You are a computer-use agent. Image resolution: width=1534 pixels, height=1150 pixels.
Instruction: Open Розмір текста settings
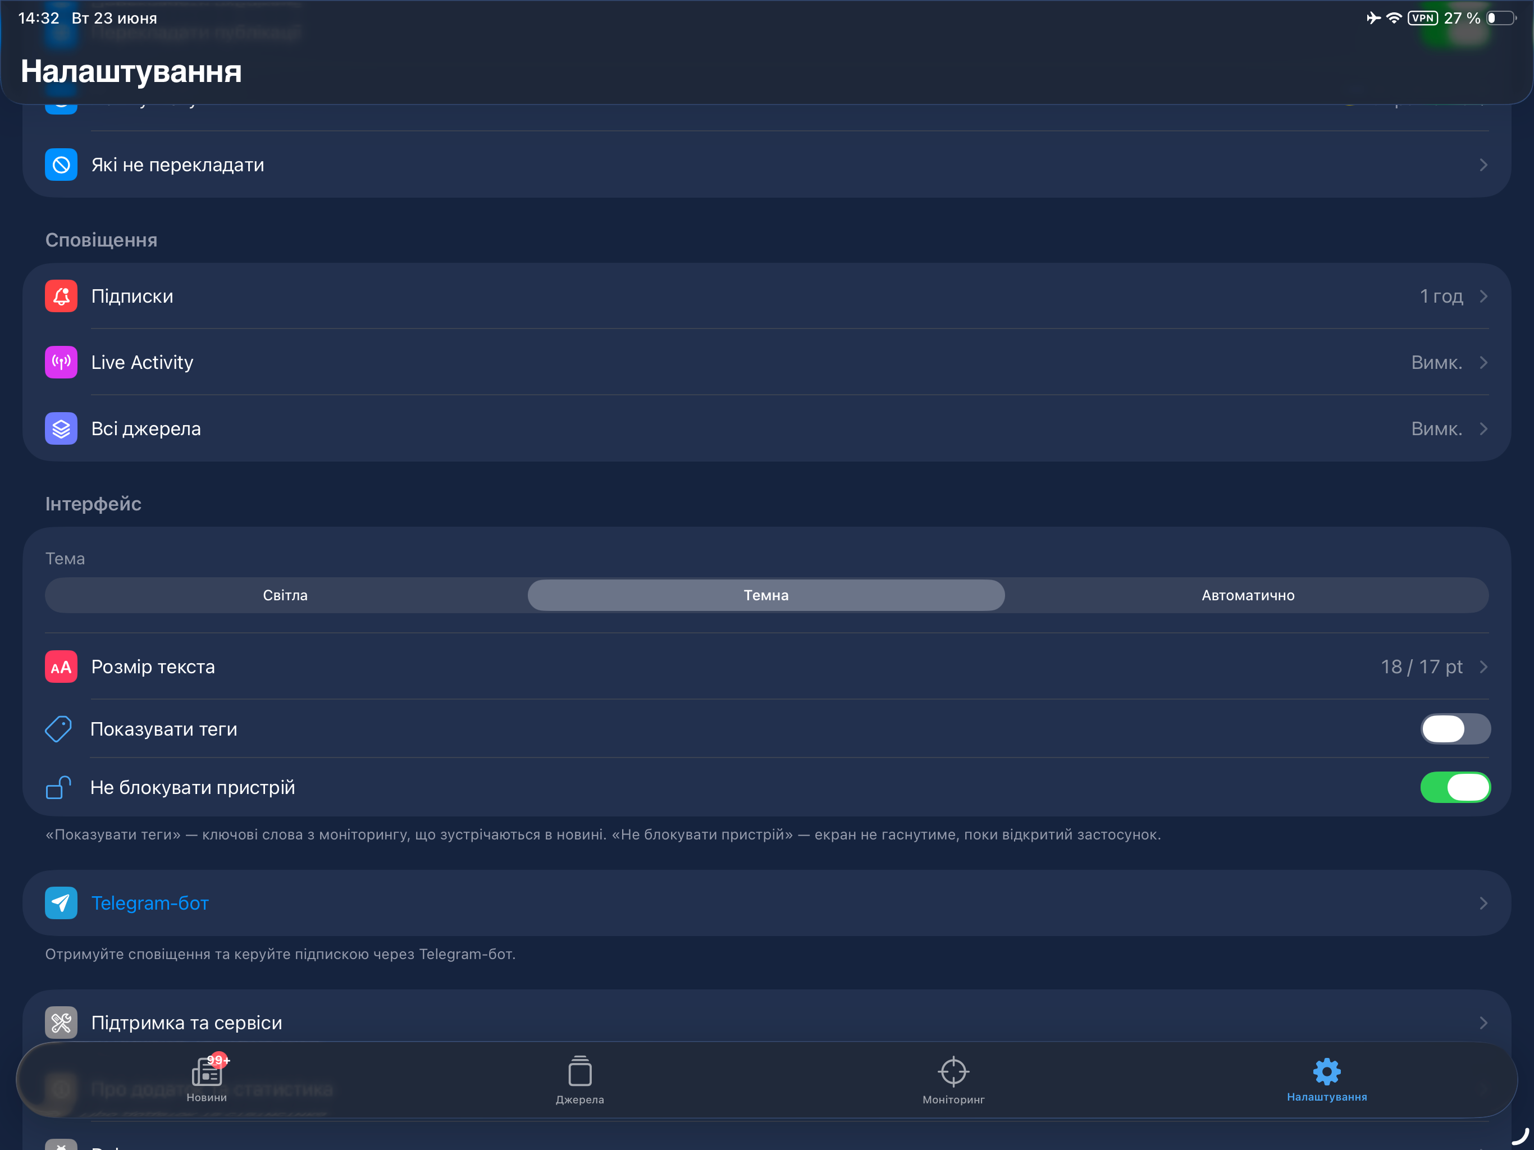(x=767, y=667)
